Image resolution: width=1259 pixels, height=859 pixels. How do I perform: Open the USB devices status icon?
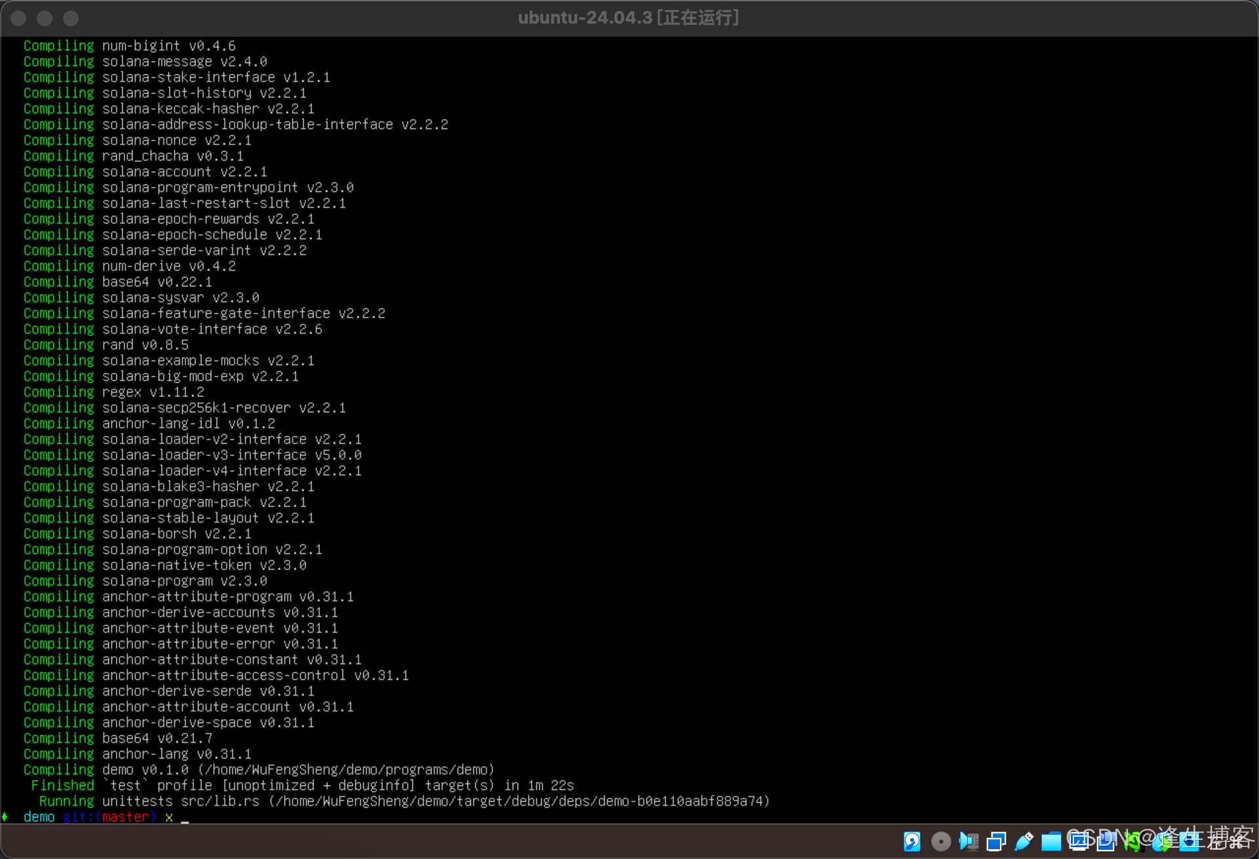pyautogui.click(x=1024, y=841)
